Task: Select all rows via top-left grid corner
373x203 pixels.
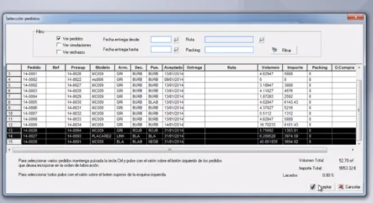Action: click(x=14, y=67)
